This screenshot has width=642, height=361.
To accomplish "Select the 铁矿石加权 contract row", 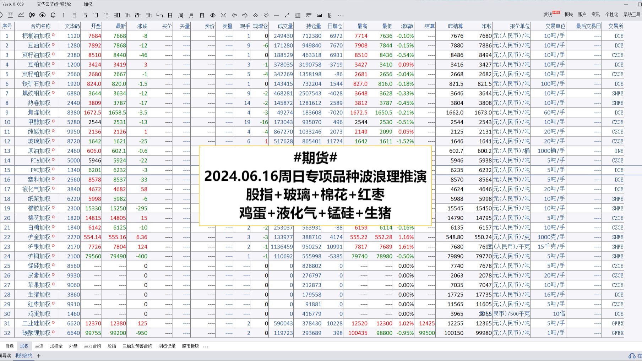I will coord(312,84).
